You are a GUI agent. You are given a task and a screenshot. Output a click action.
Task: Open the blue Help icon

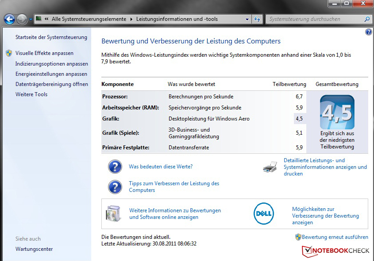[369, 32]
